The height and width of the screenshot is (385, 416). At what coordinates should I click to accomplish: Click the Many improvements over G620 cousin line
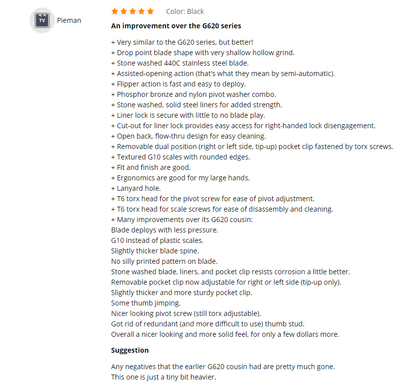point(182,220)
